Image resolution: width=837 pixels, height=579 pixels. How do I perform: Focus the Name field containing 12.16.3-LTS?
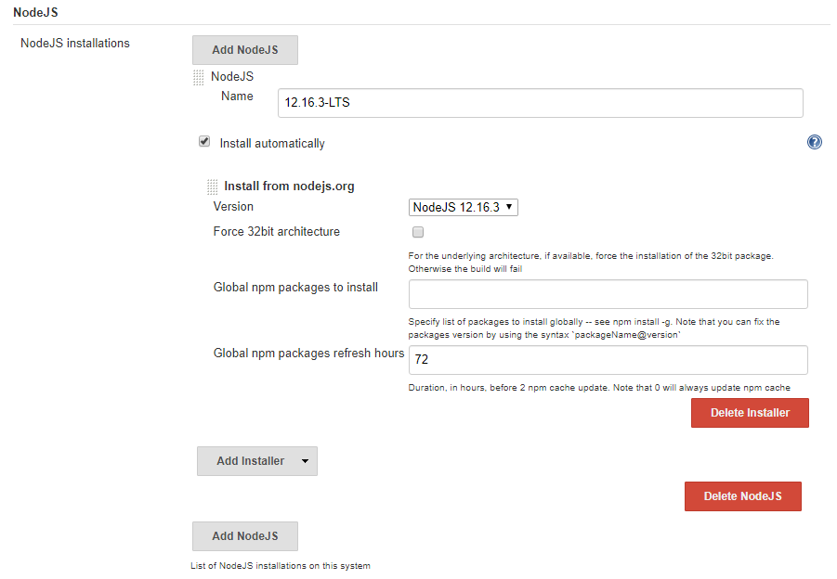(541, 103)
